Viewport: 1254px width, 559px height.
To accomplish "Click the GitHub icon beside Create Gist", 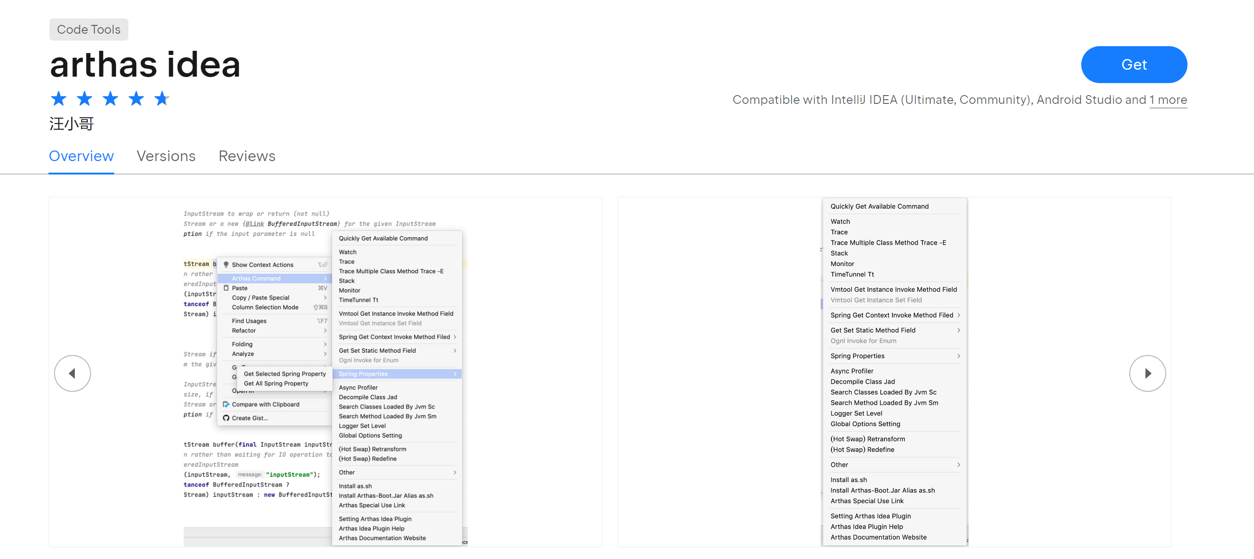I will point(226,418).
